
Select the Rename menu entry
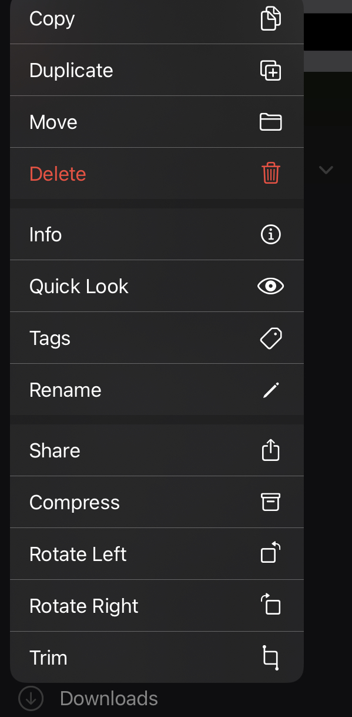pos(157,390)
